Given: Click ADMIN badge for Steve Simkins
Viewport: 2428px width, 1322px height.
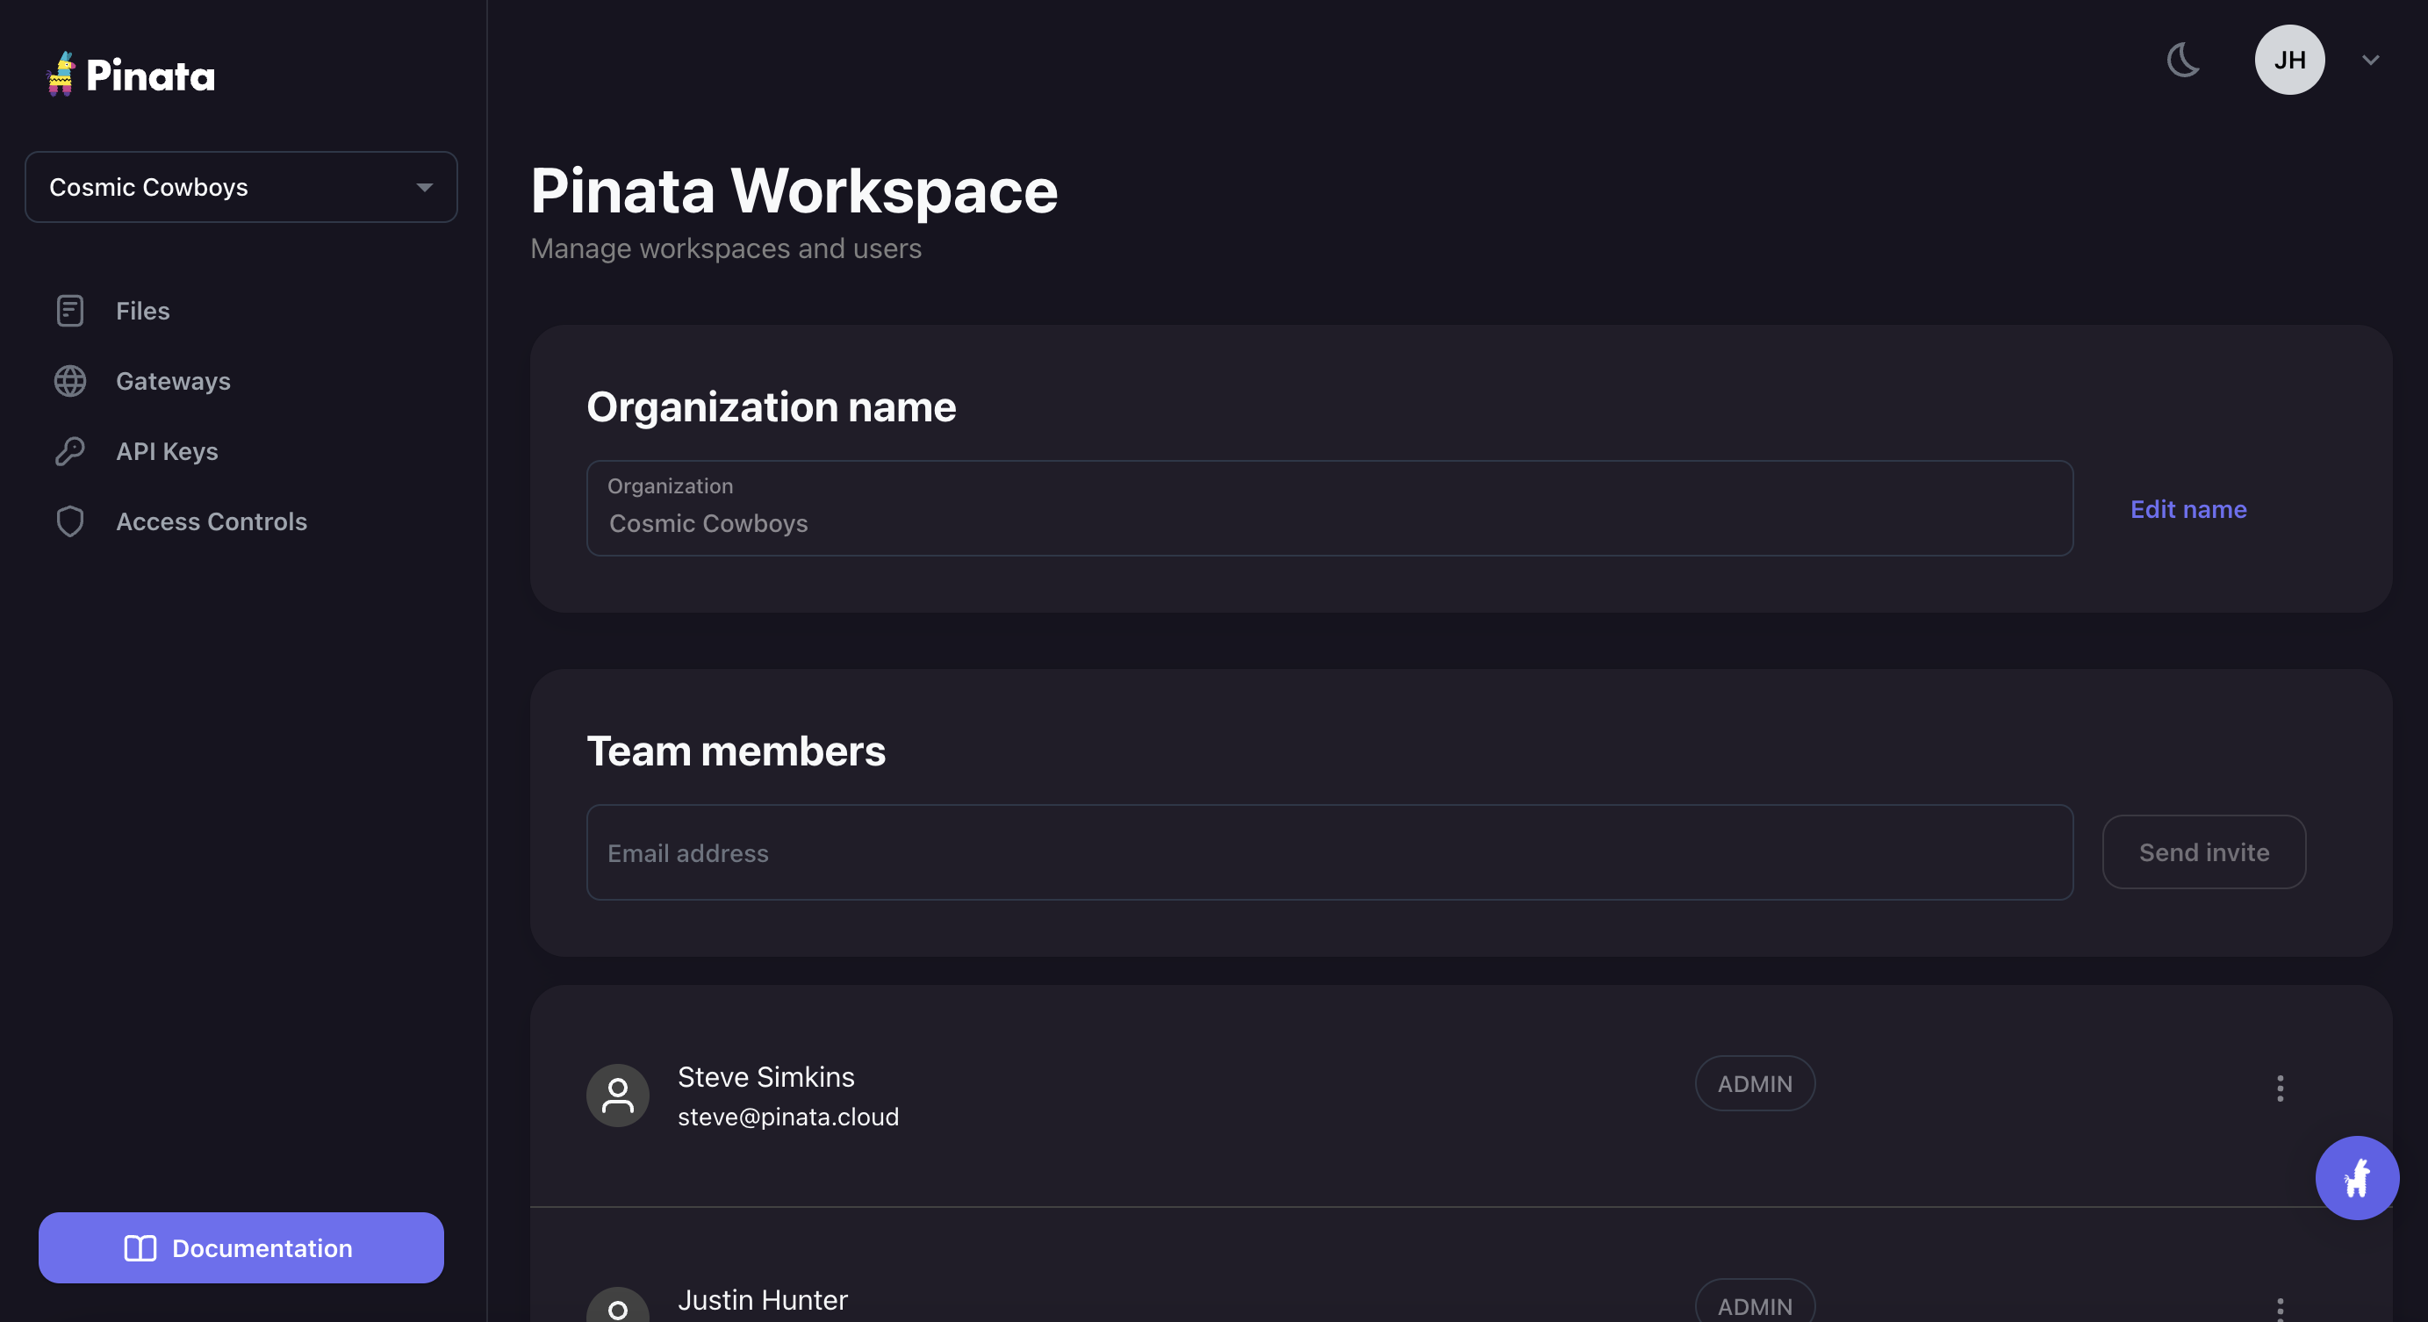Looking at the screenshot, I should 1754,1083.
